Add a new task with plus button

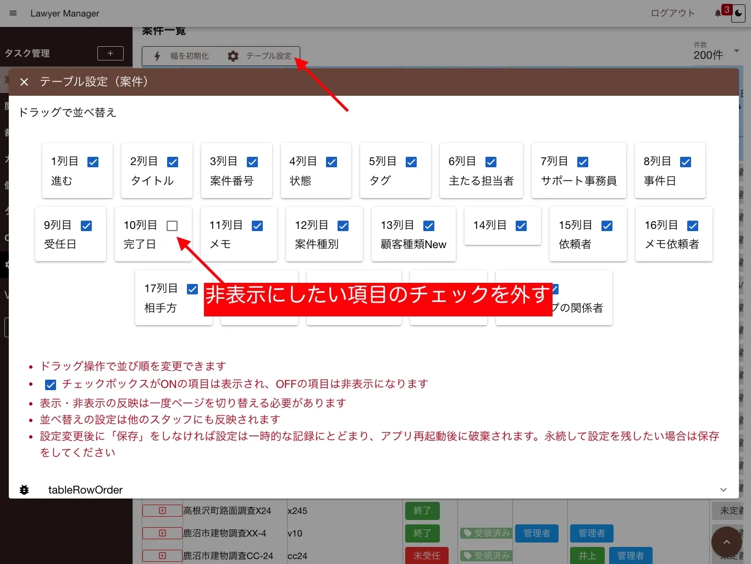[111, 53]
